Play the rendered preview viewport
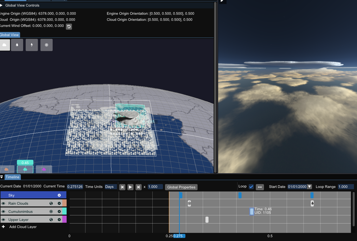357x241 pixels. [x=222, y=1]
